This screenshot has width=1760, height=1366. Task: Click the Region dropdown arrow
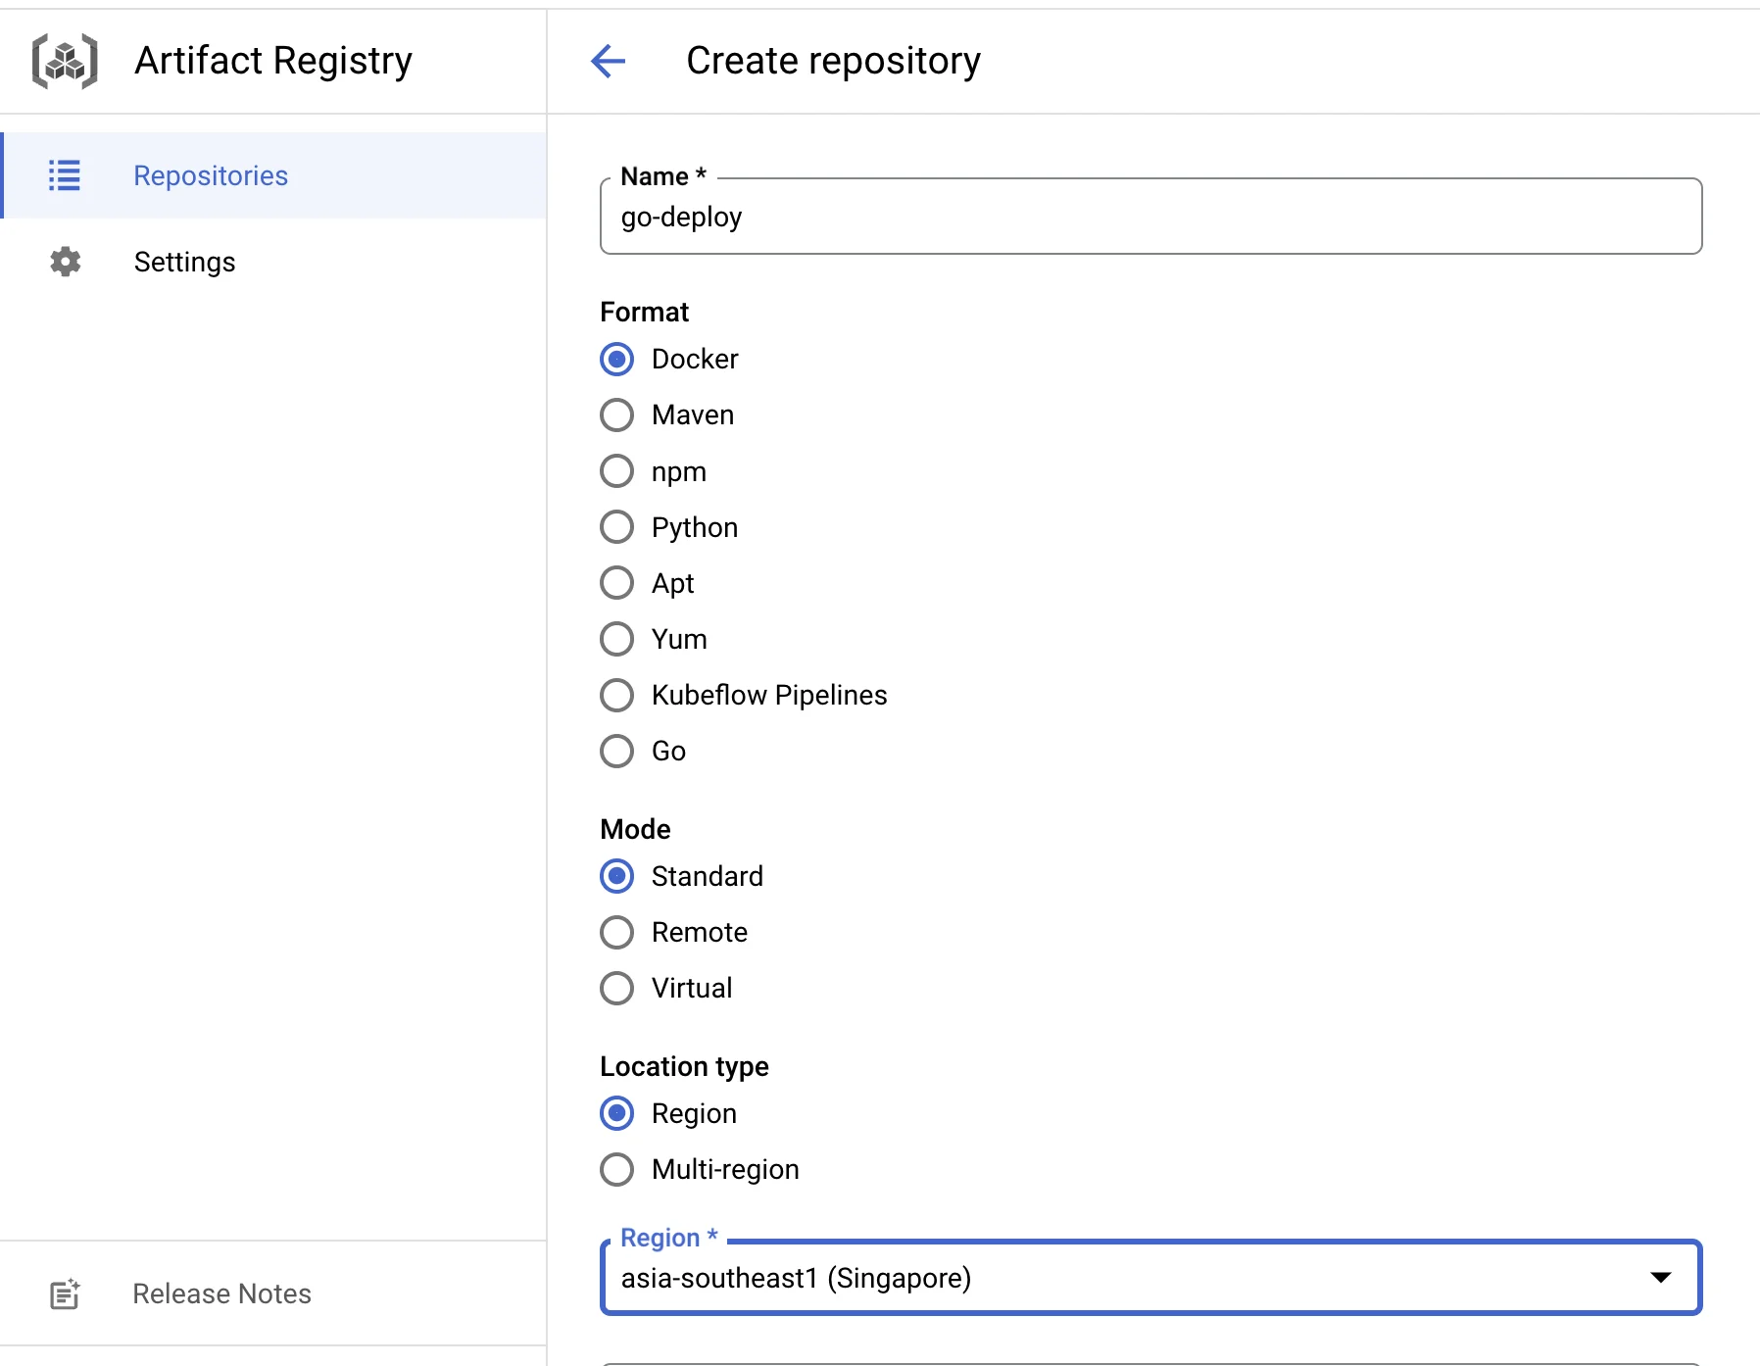point(1660,1277)
